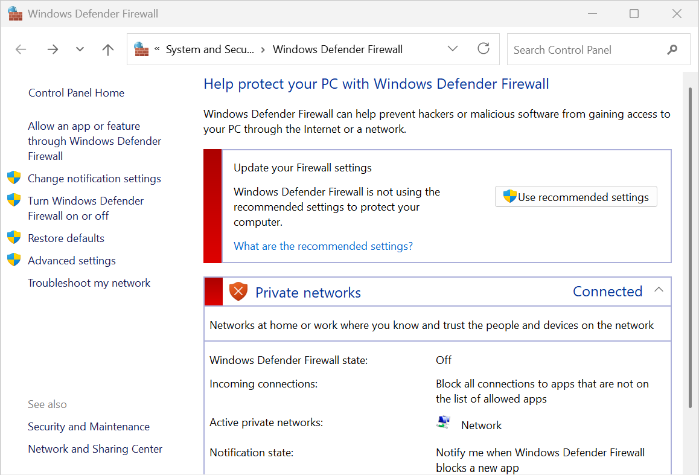Viewport: 699px width, 475px height.
Task: Open Network and Sharing Center link
Action: (x=95, y=448)
